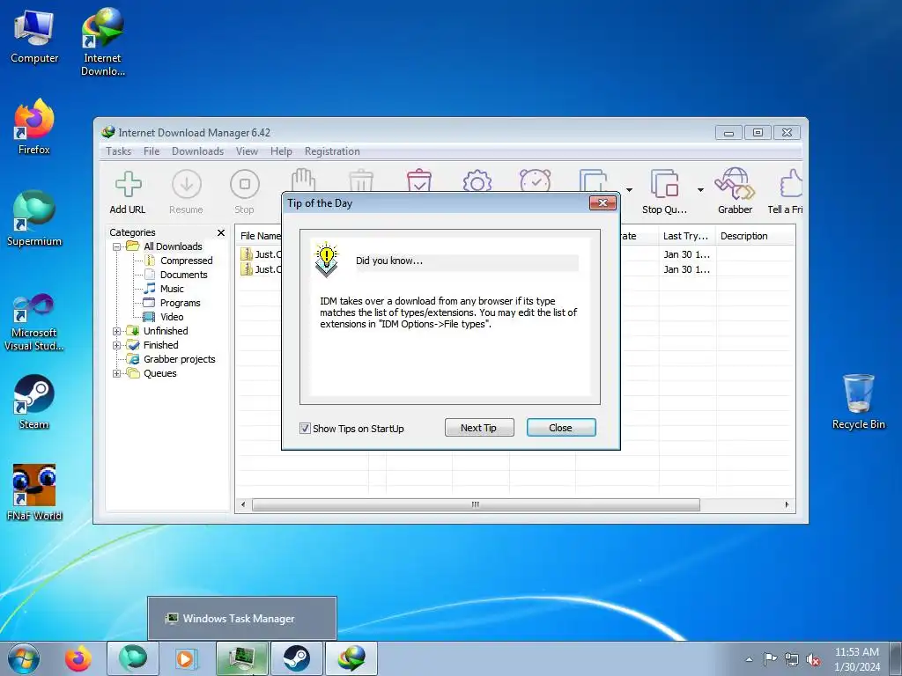
Task: Click the scrollbar left arrow
Action: click(x=243, y=504)
